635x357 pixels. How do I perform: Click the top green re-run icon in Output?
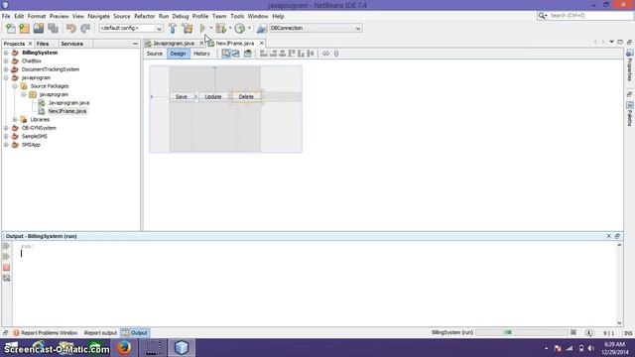6,246
